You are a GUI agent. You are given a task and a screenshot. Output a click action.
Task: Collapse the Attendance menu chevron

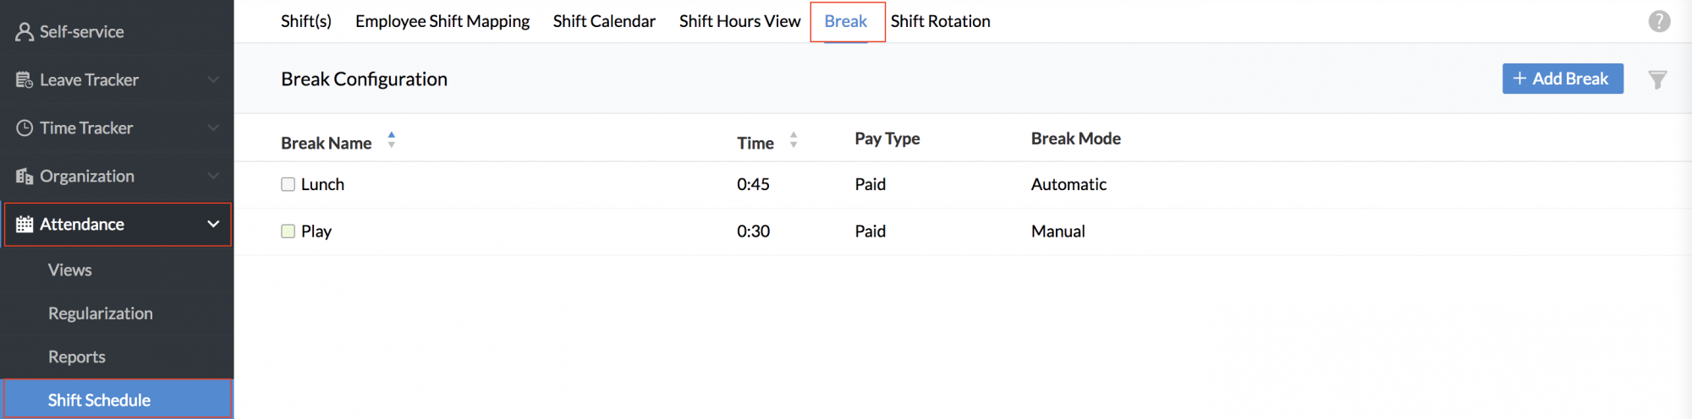(x=213, y=224)
